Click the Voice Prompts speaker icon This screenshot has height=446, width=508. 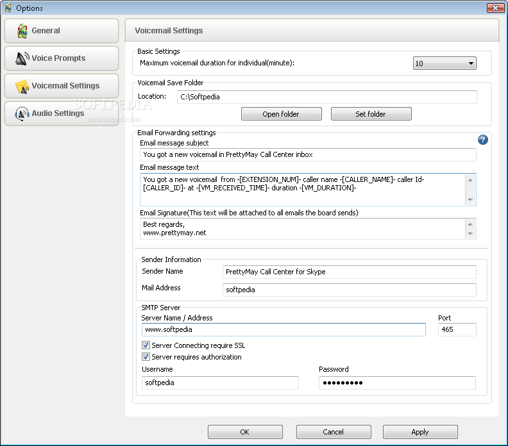pyautogui.click(x=22, y=58)
